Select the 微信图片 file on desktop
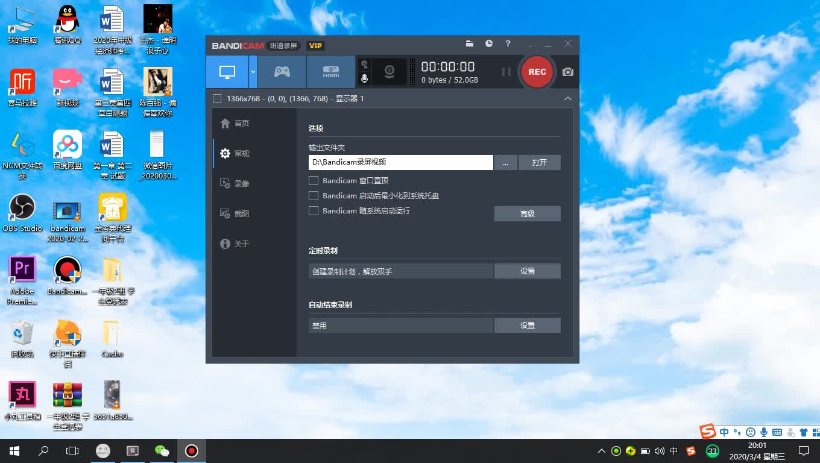Image resolution: width=820 pixels, height=463 pixels. tap(157, 155)
